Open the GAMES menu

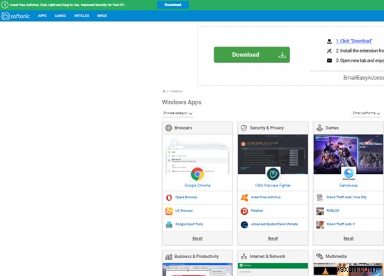(61, 16)
